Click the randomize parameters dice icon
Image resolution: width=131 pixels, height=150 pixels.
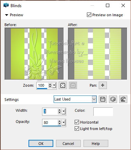pyautogui.click(x=113, y=99)
